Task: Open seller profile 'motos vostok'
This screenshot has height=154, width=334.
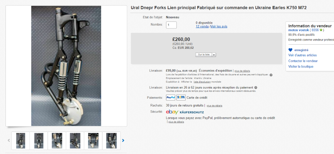Action: point(298,30)
